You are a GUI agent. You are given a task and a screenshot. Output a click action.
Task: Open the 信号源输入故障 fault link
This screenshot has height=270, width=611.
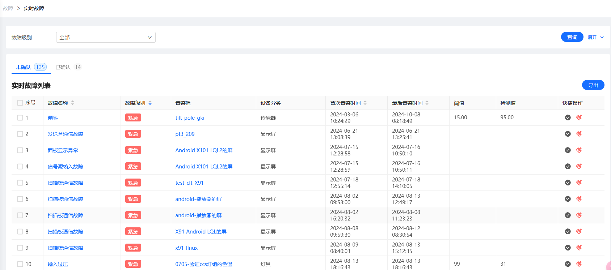click(66, 167)
